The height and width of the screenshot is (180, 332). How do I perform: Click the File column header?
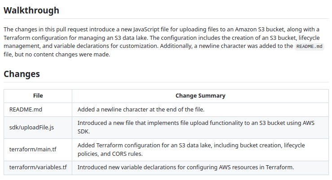[38, 95]
